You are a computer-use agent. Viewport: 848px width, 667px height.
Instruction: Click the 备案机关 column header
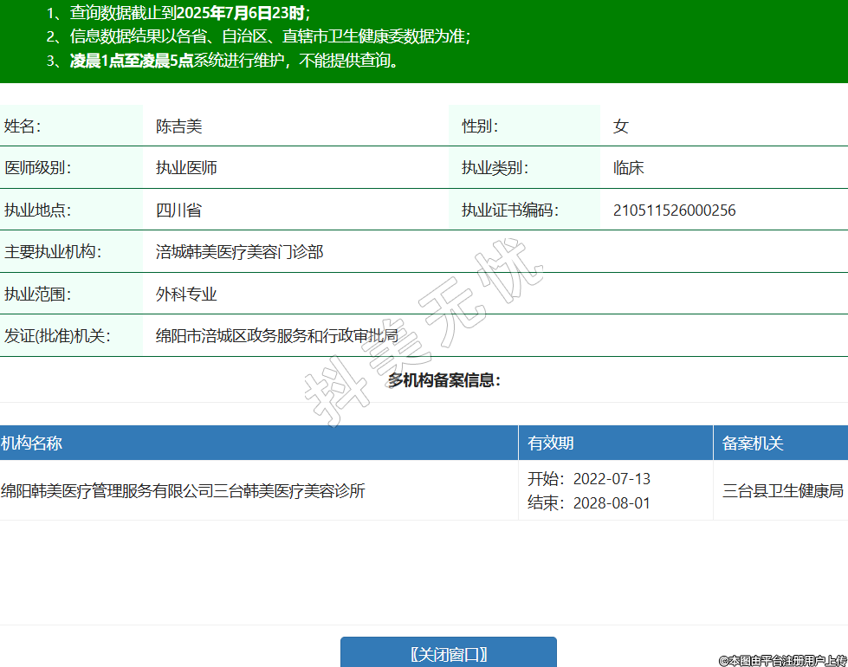pyautogui.click(x=753, y=444)
